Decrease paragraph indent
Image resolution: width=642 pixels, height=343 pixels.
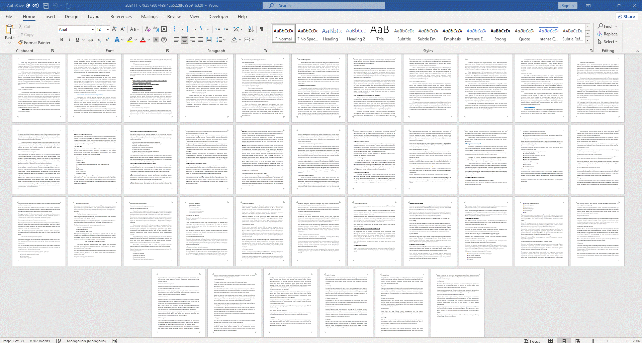218,29
